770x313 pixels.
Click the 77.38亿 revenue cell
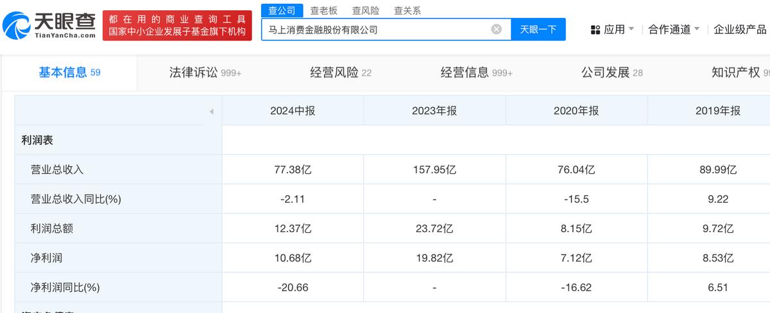tap(293, 170)
